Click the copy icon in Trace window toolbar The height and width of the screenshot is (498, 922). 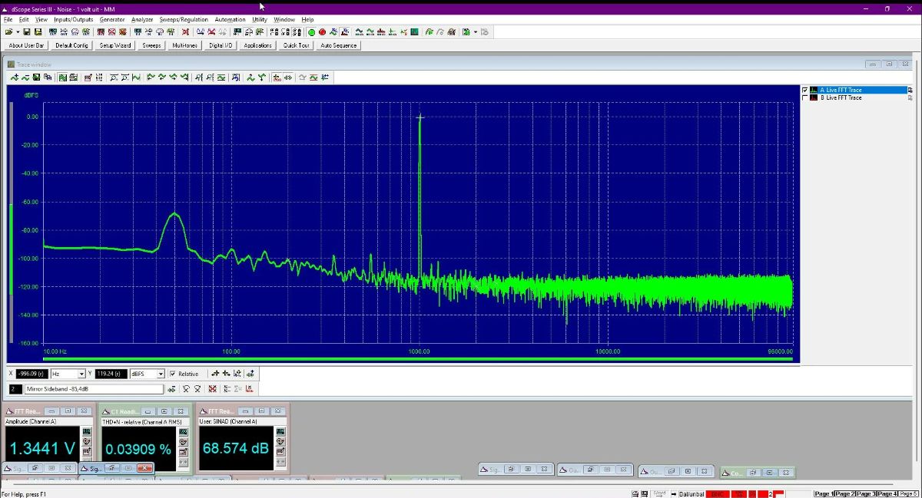click(x=48, y=78)
